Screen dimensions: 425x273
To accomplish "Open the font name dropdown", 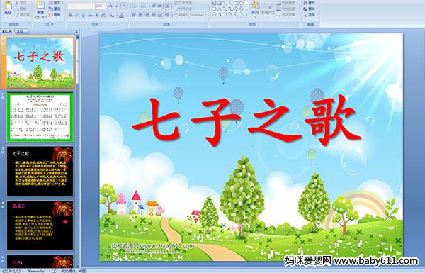I will click(x=93, y=6).
